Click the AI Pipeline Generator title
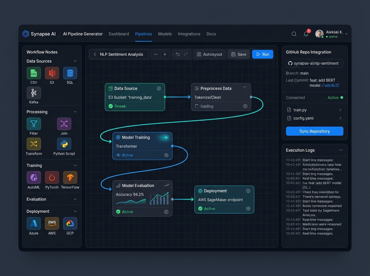The width and height of the screenshot is (370, 276). [x=83, y=34]
